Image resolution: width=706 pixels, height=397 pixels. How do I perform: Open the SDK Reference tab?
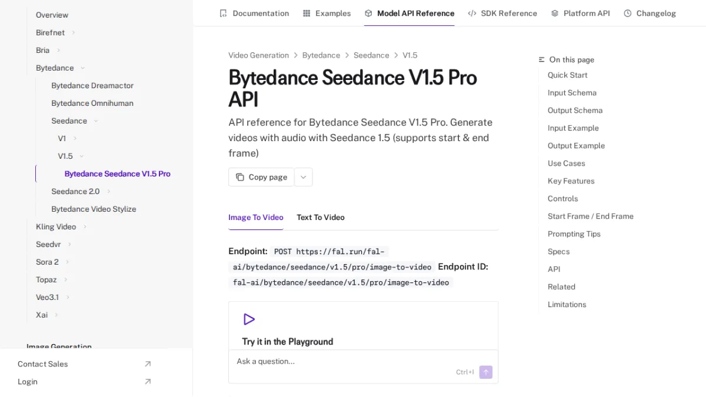click(x=502, y=13)
